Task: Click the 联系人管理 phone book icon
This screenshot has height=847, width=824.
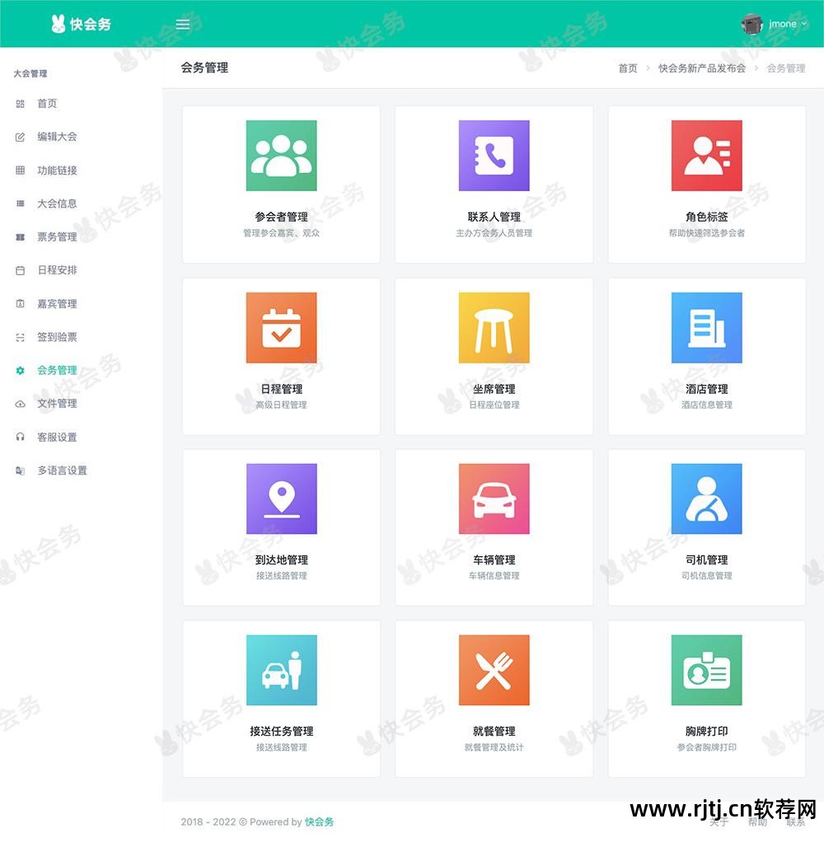Action: tap(494, 156)
